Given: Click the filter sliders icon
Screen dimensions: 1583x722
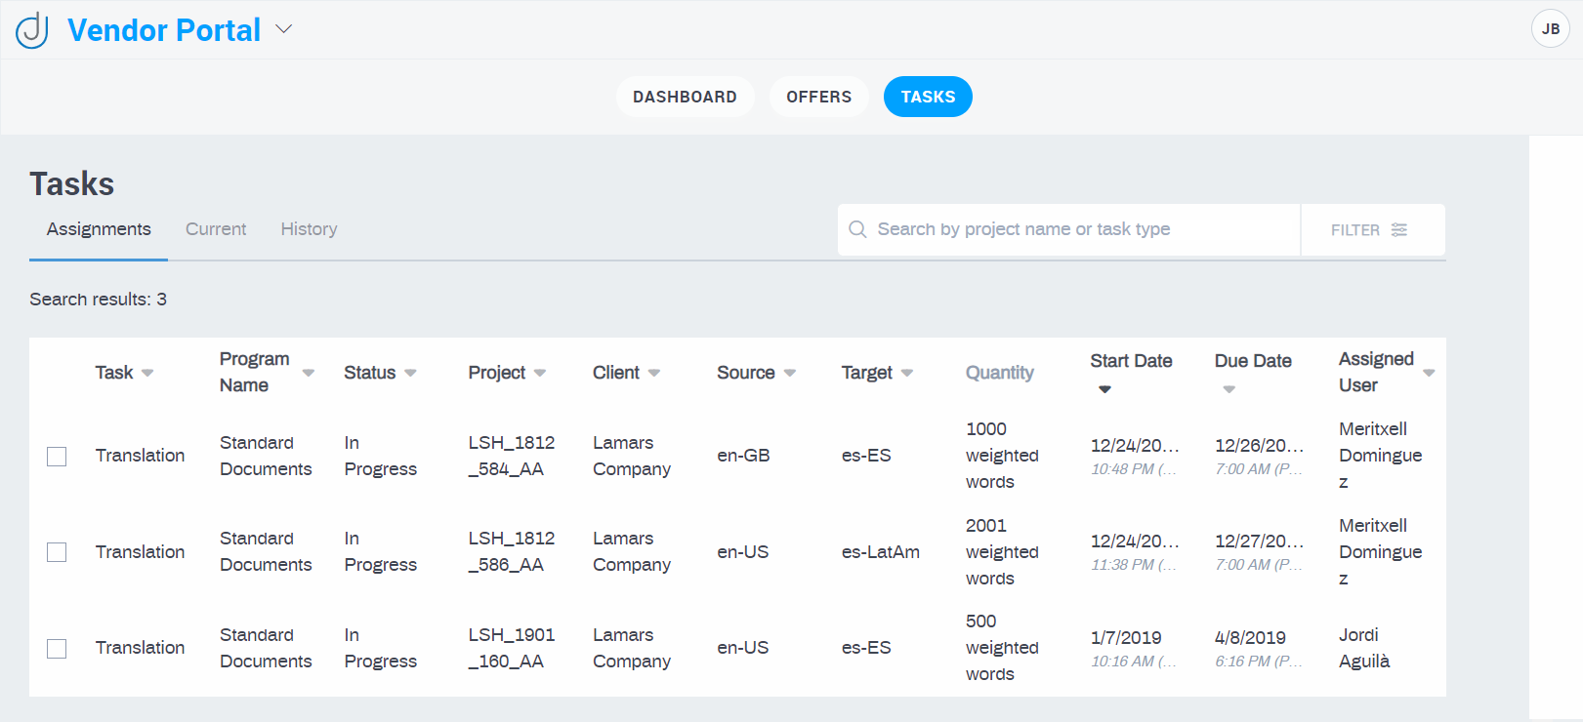Looking at the screenshot, I should [1399, 229].
